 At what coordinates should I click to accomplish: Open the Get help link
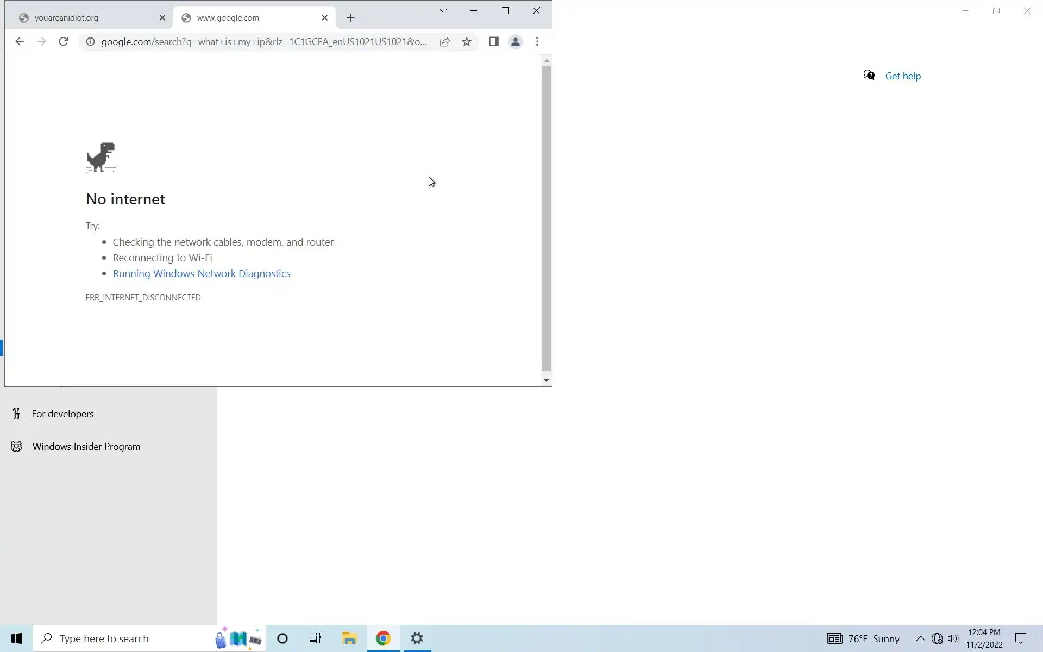click(902, 76)
